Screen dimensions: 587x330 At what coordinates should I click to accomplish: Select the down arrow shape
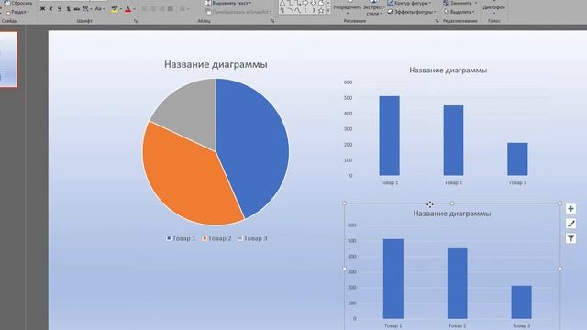coord(314,3)
